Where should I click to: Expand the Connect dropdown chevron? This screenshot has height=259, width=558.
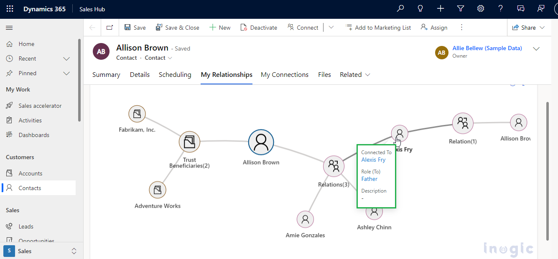click(x=331, y=28)
